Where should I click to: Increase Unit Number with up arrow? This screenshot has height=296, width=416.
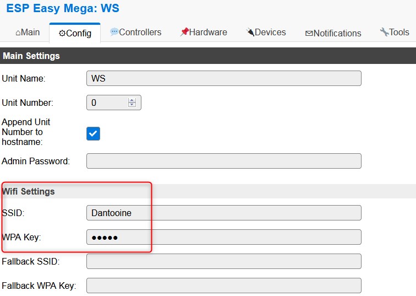click(132, 100)
